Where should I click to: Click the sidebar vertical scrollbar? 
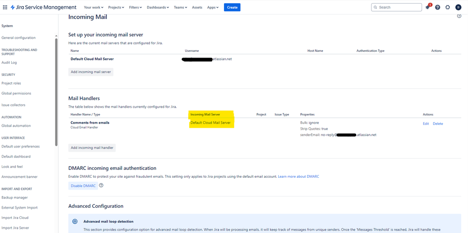56,92
